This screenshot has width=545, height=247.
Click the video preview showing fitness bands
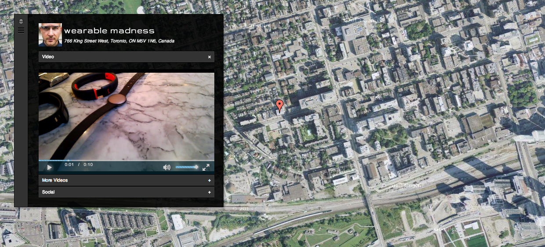(126, 116)
